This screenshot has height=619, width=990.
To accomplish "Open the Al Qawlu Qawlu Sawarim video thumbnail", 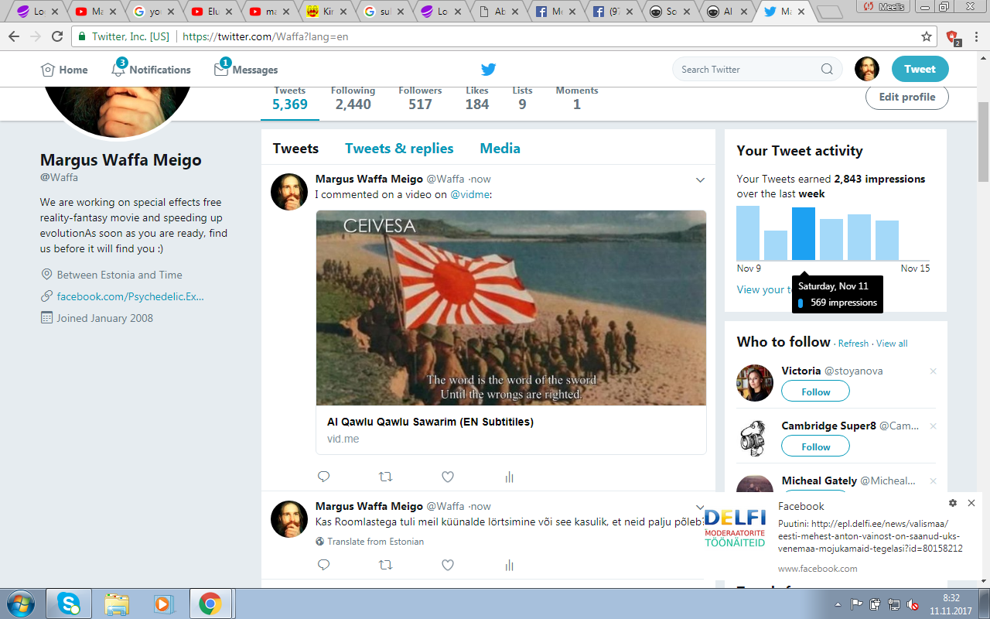I will 511,308.
